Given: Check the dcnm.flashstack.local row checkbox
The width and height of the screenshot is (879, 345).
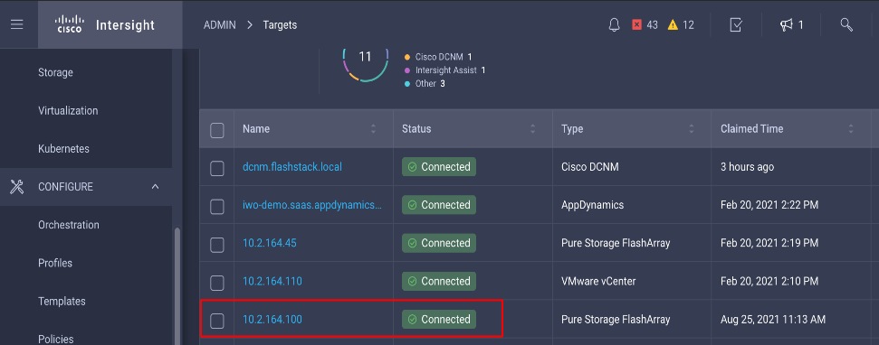Looking at the screenshot, I should (217, 168).
